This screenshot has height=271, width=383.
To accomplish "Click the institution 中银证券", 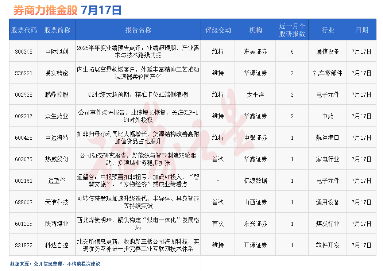I will click(255, 138).
